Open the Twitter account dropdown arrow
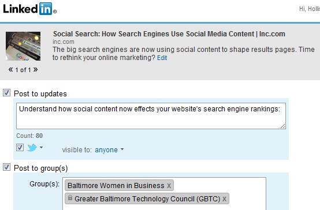 point(41,147)
